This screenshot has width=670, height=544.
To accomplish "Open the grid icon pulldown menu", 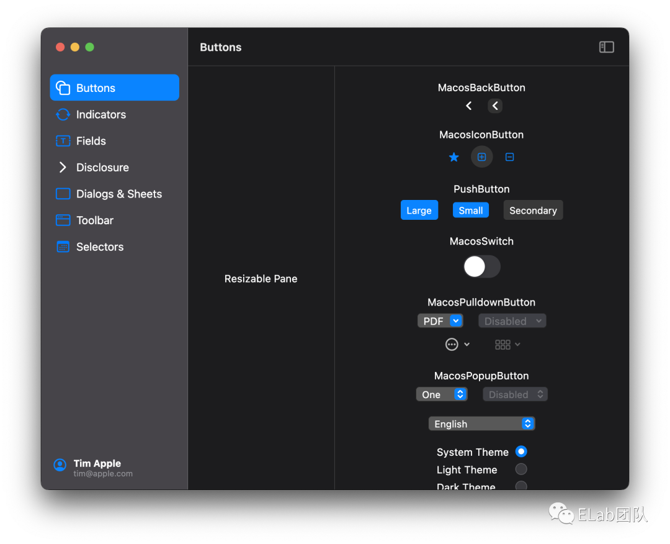I will (x=507, y=344).
